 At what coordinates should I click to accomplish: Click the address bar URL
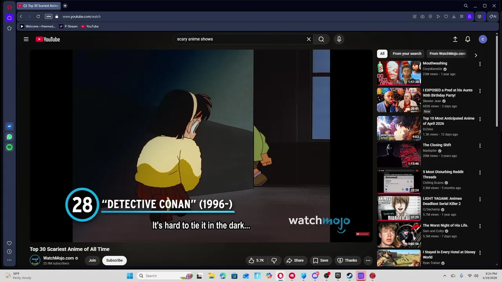pyautogui.click(x=82, y=16)
